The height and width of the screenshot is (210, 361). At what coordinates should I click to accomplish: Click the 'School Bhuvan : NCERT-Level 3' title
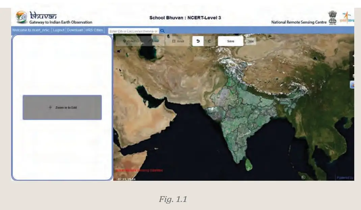pyautogui.click(x=185, y=18)
